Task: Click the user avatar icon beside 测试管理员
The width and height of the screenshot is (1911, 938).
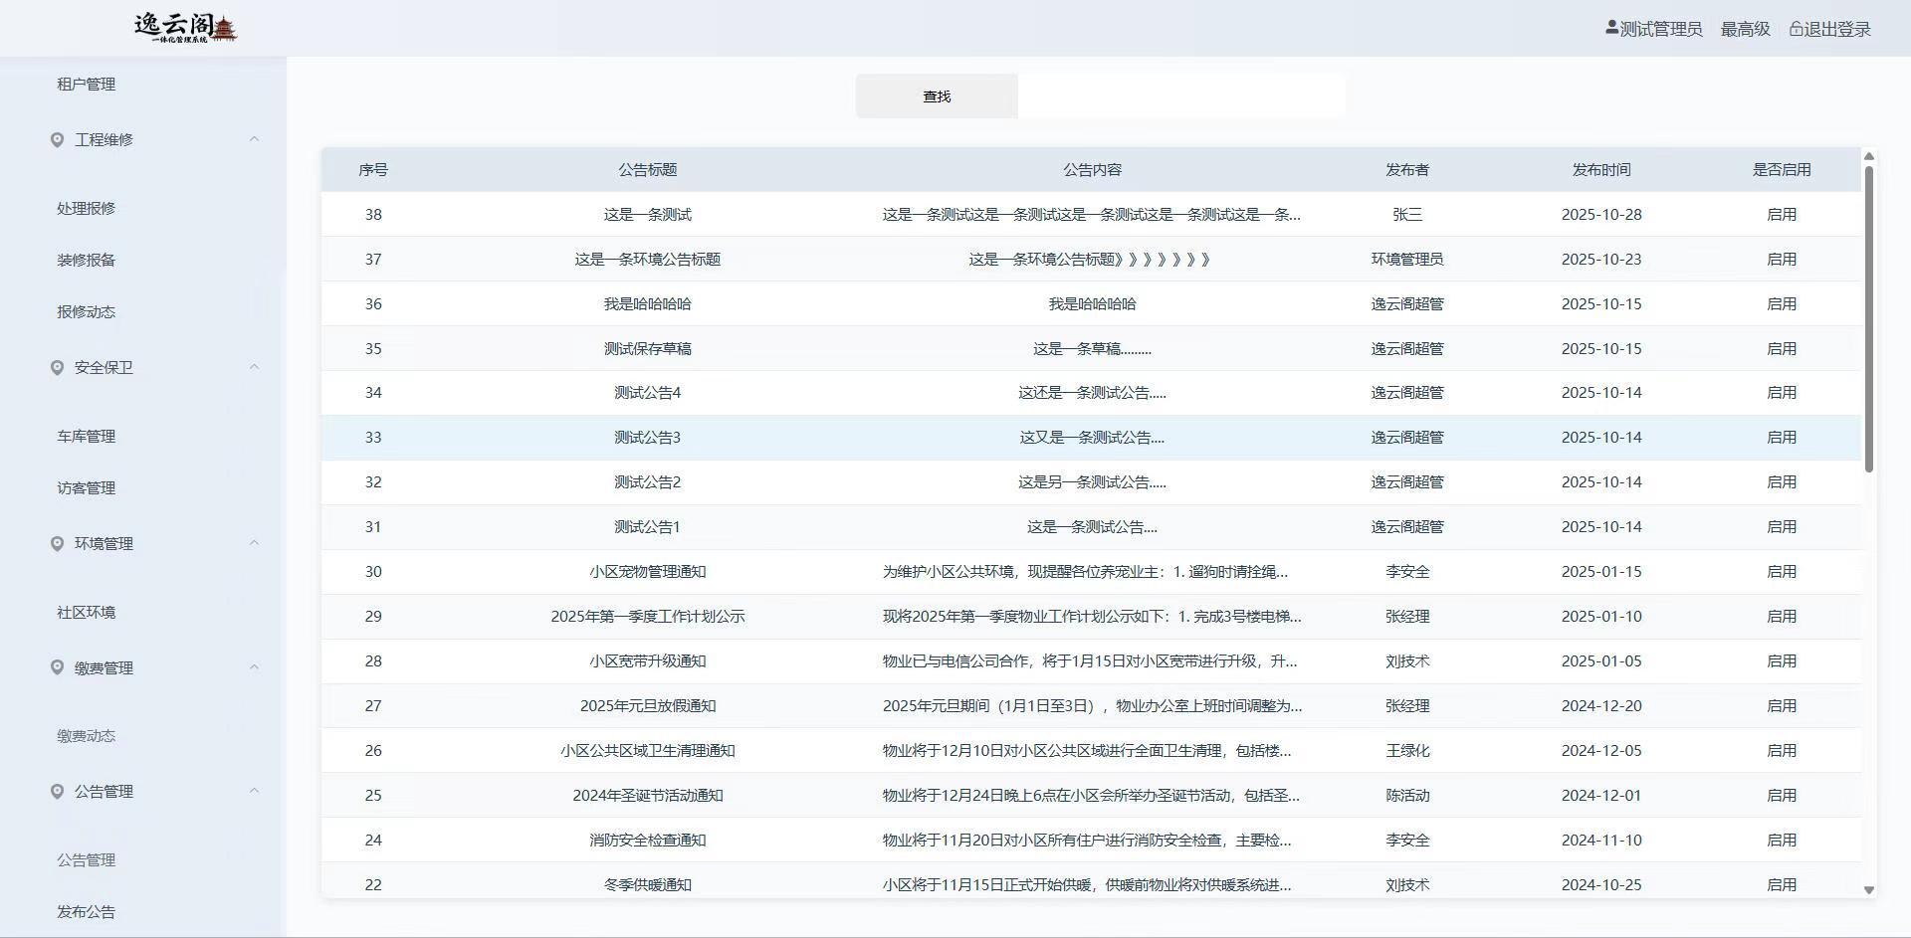Action: (x=1611, y=28)
